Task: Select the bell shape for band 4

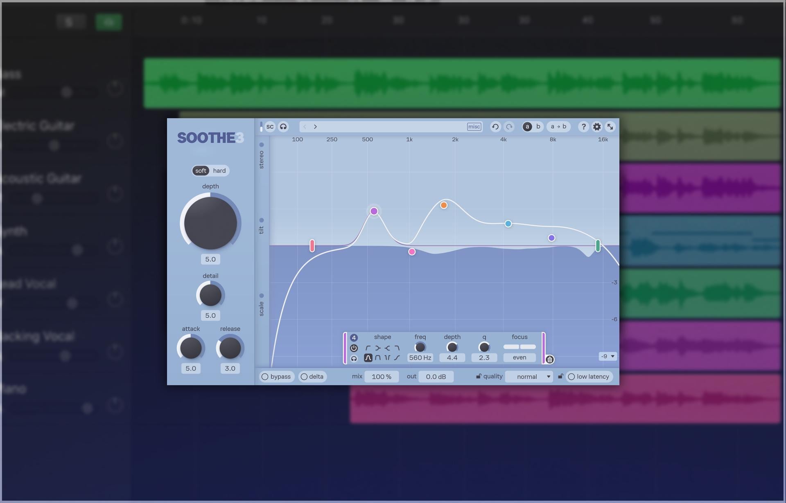Action: tap(368, 358)
